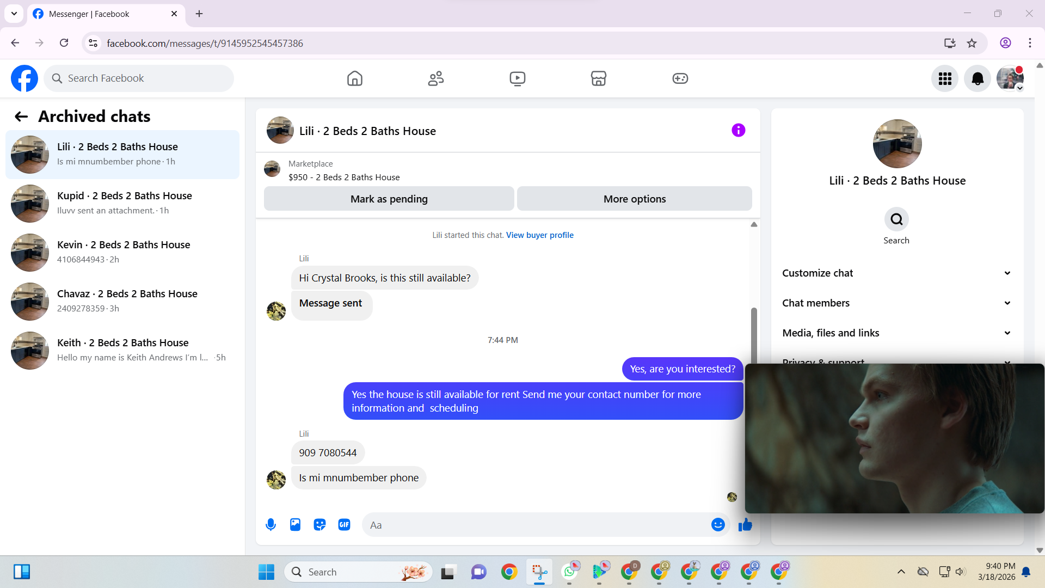Toggle conversation information panel icon
The width and height of the screenshot is (1045, 588).
[738, 130]
